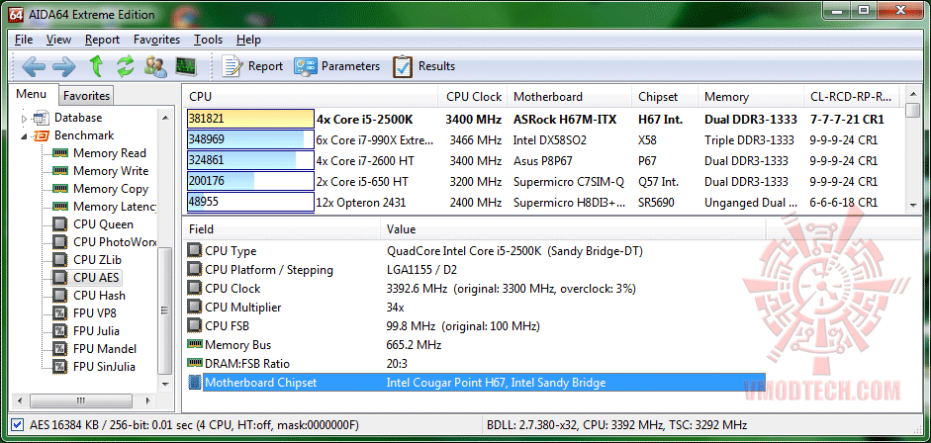Click the Memory Bus RAM icon
The image size is (931, 443).
194,344
